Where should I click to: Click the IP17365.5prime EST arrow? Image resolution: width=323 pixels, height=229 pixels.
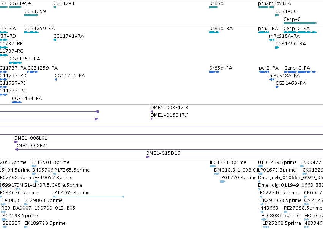55,174
